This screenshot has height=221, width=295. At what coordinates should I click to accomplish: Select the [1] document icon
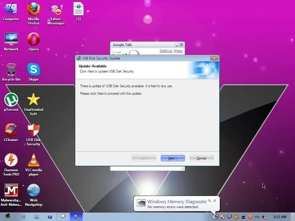coord(78,11)
